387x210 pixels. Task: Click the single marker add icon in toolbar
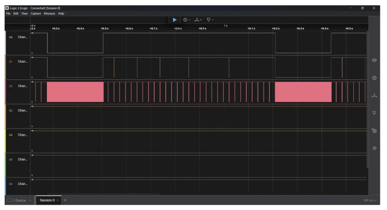point(209,20)
